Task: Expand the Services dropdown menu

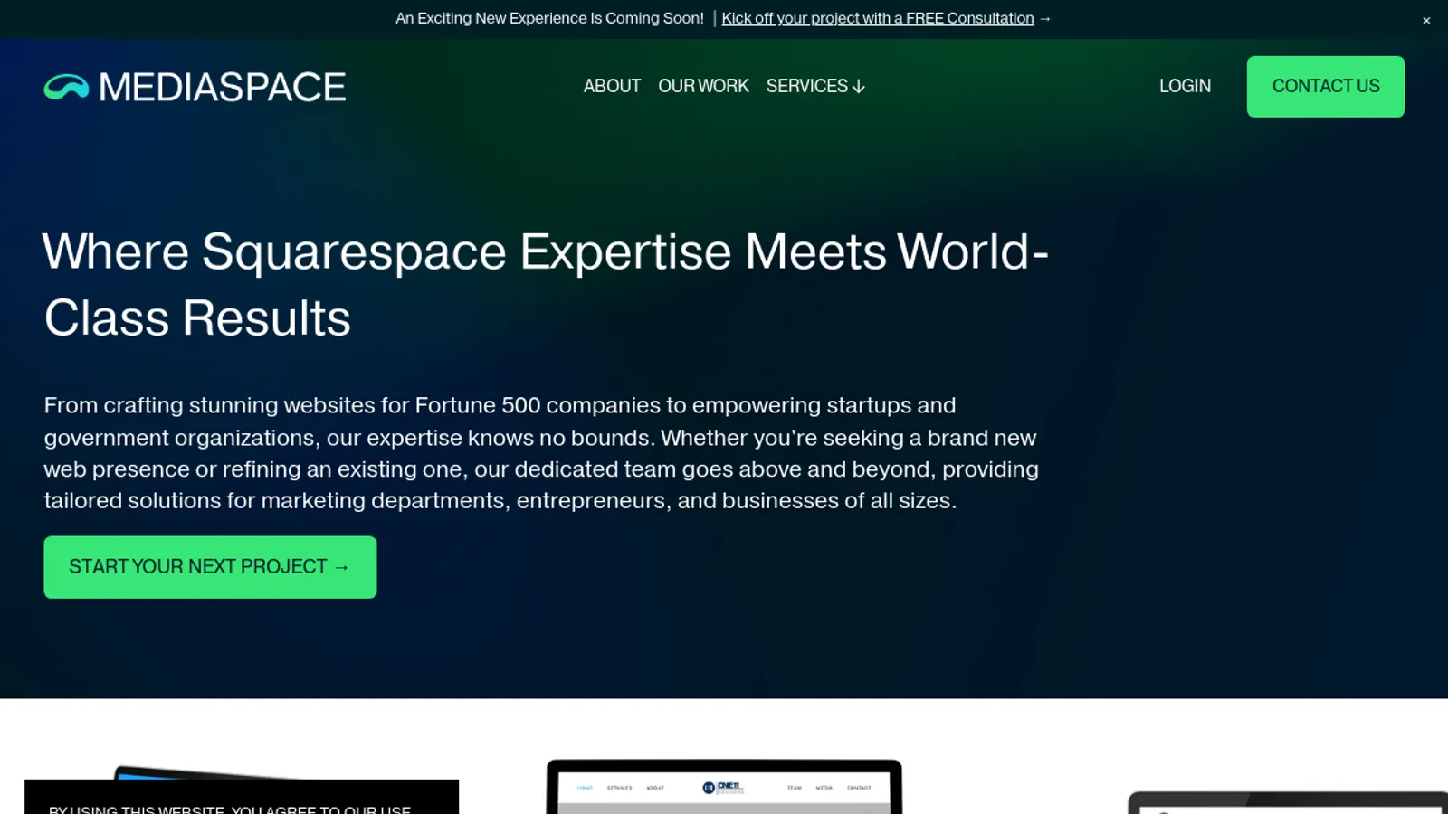Action: coord(815,86)
